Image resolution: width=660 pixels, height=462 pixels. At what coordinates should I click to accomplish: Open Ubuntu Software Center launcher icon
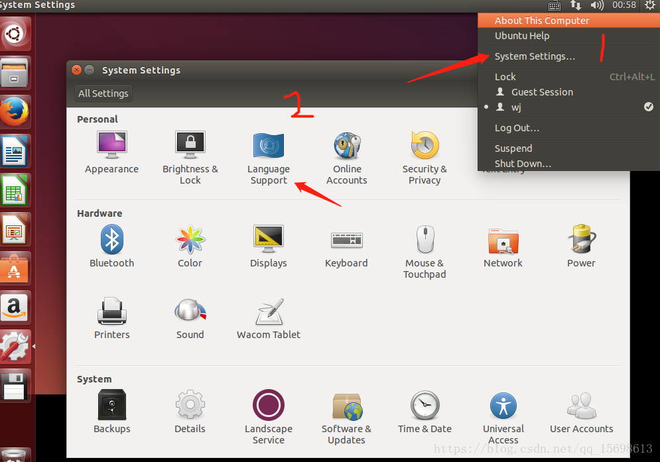15,268
